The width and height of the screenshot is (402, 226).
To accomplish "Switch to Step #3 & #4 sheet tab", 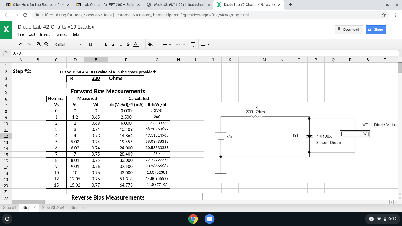I will 53,207.
